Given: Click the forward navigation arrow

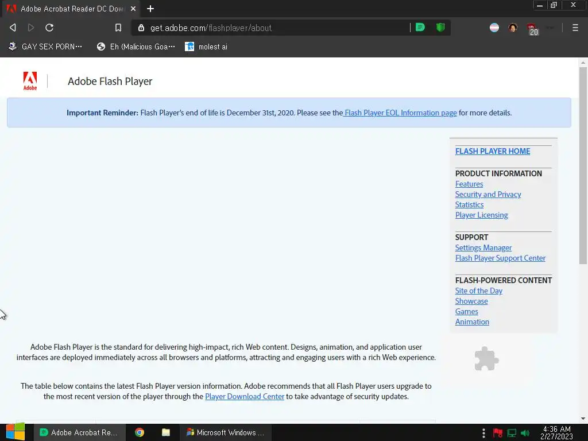Looking at the screenshot, I should [x=31, y=28].
